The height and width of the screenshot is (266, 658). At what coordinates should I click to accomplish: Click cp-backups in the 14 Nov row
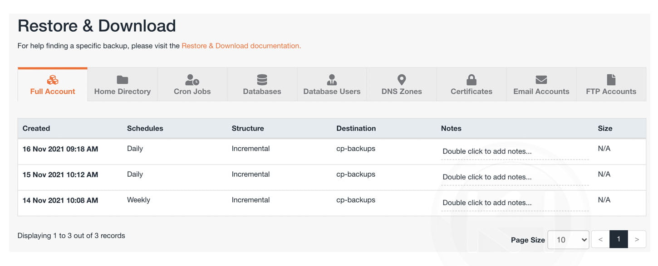pos(356,200)
